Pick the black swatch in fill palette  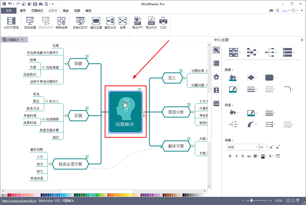184,195
